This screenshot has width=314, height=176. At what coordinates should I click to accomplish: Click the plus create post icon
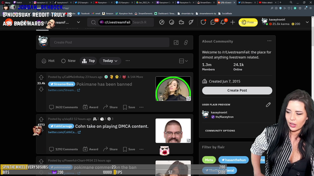point(233,22)
